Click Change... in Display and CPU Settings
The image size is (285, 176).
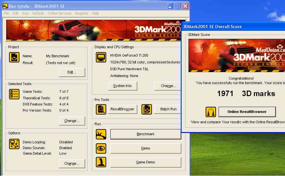pyautogui.click(x=167, y=86)
